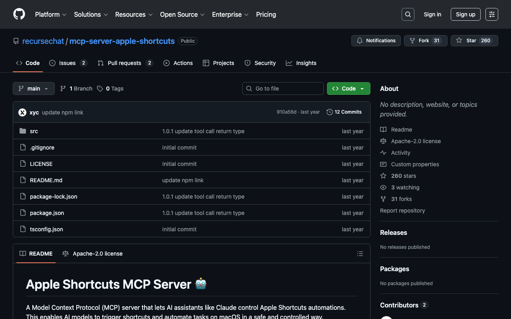This screenshot has height=319, width=511.
Task: Open the package.json file
Action: (x=47, y=213)
